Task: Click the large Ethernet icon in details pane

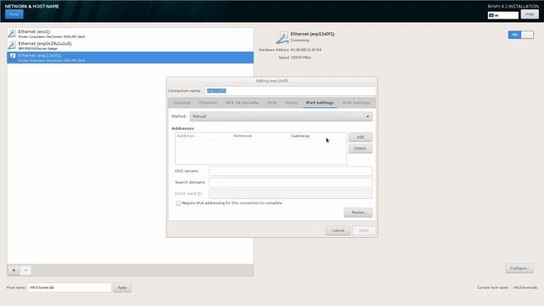Action: (x=282, y=37)
